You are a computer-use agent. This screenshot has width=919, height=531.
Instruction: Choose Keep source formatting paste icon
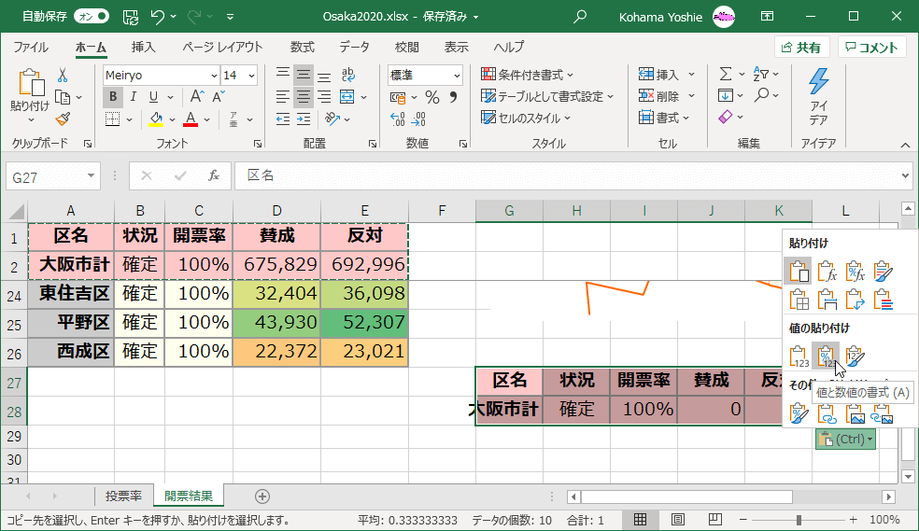click(x=883, y=271)
